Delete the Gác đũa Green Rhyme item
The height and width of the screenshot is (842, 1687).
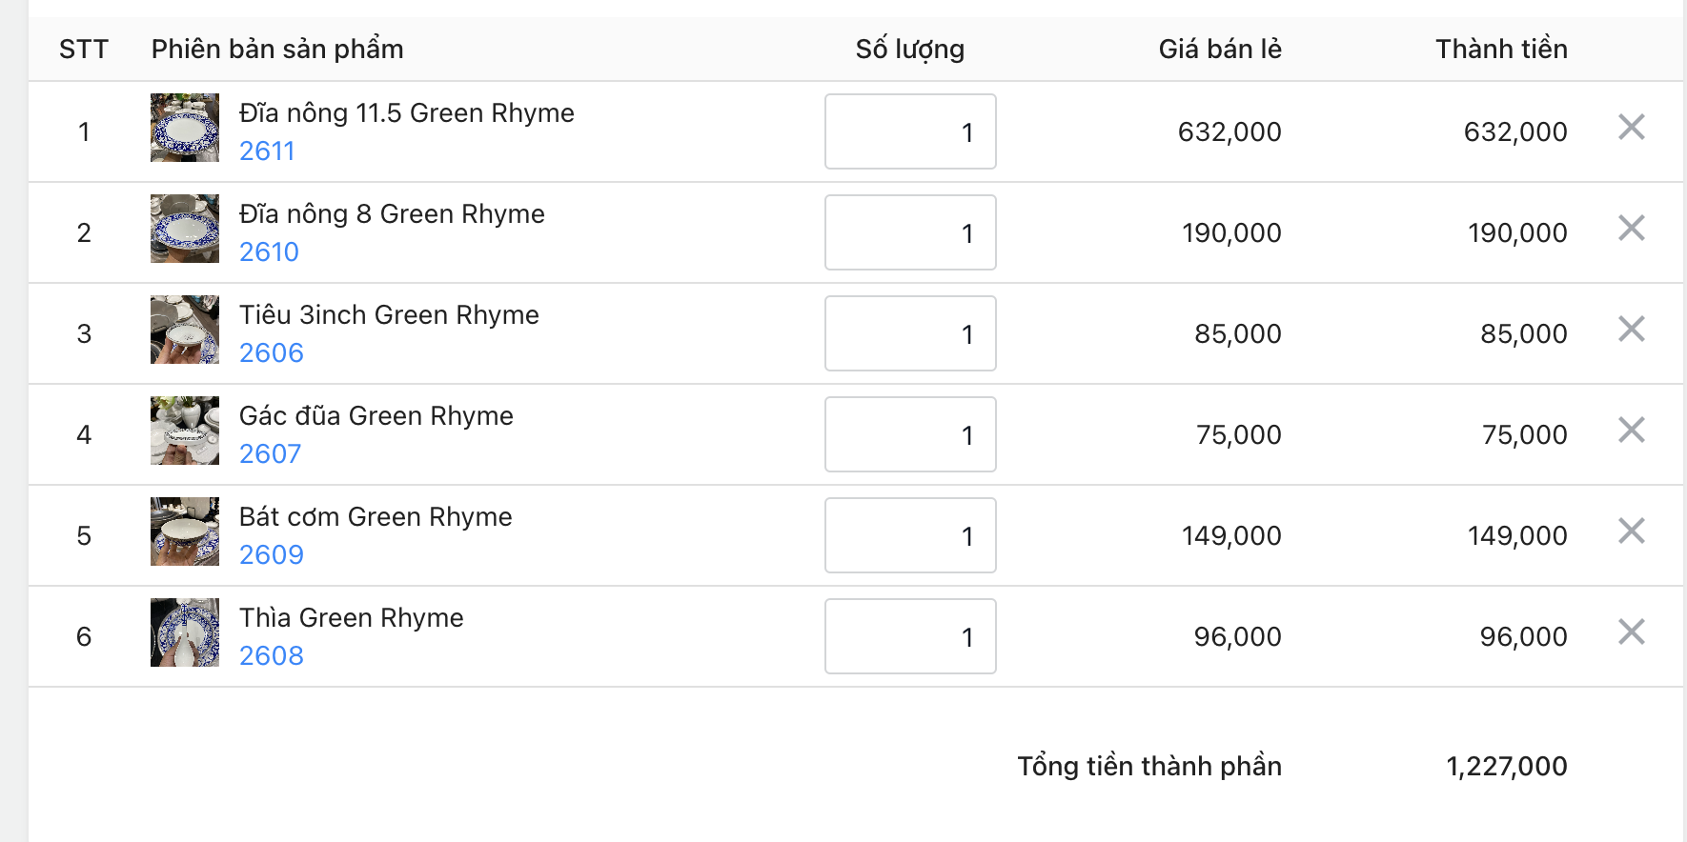1631,430
